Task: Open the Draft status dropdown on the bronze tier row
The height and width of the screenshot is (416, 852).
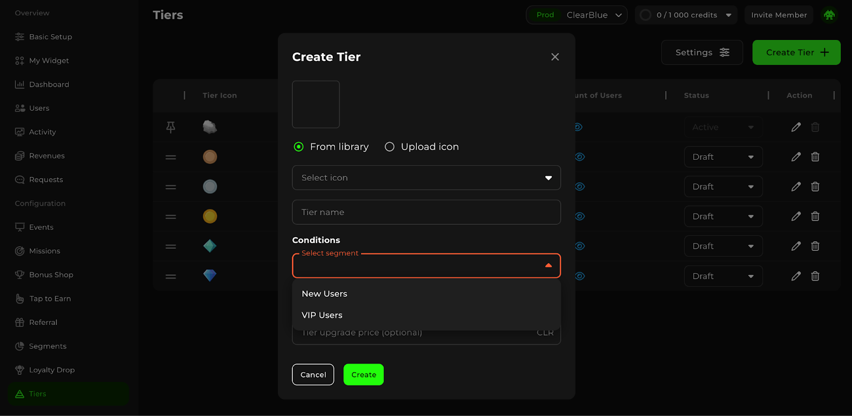Action: click(723, 157)
